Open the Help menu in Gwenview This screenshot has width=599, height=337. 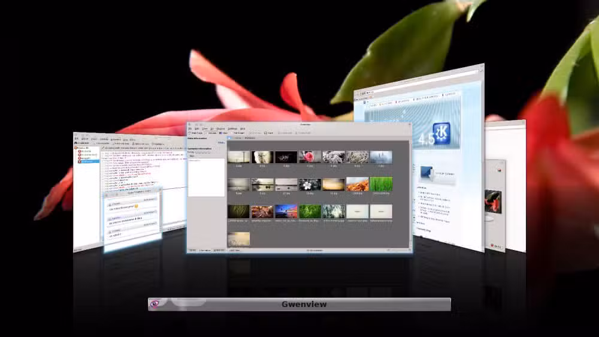point(243,128)
